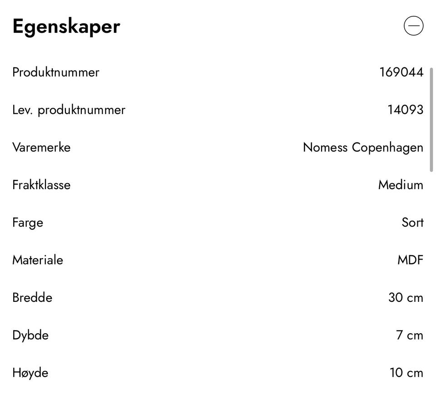The image size is (436, 401).
Task: Click the Medium shipping class value
Action: click(401, 185)
